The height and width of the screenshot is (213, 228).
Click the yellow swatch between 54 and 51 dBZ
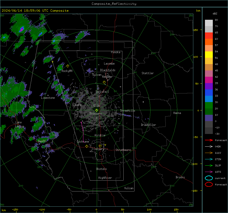click(x=209, y=55)
